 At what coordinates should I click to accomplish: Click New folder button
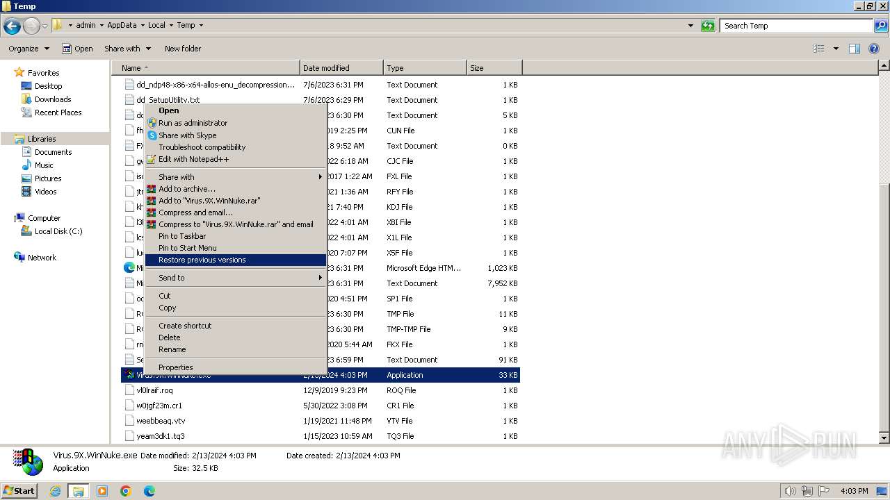pos(183,49)
